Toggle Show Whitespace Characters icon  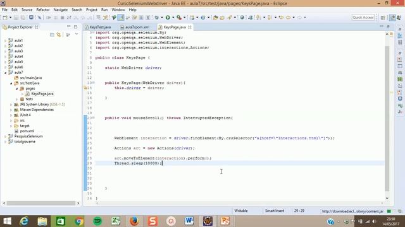[x=148, y=18]
